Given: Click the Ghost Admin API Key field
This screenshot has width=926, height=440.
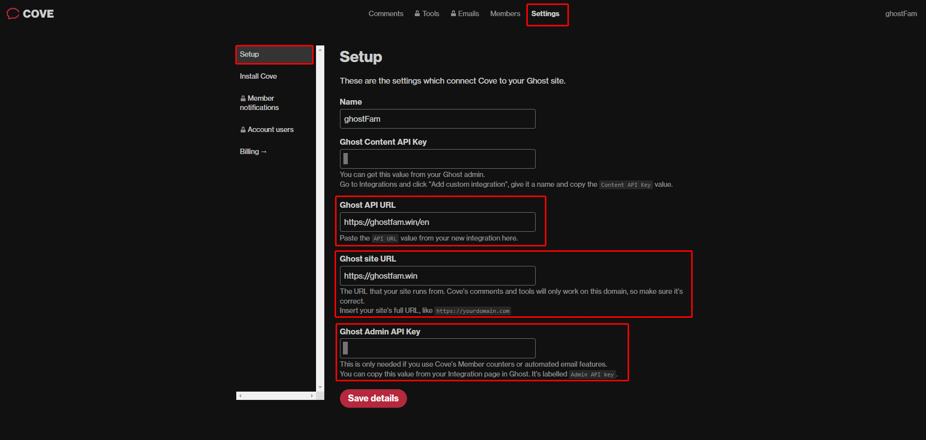Looking at the screenshot, I should (437, 348).
